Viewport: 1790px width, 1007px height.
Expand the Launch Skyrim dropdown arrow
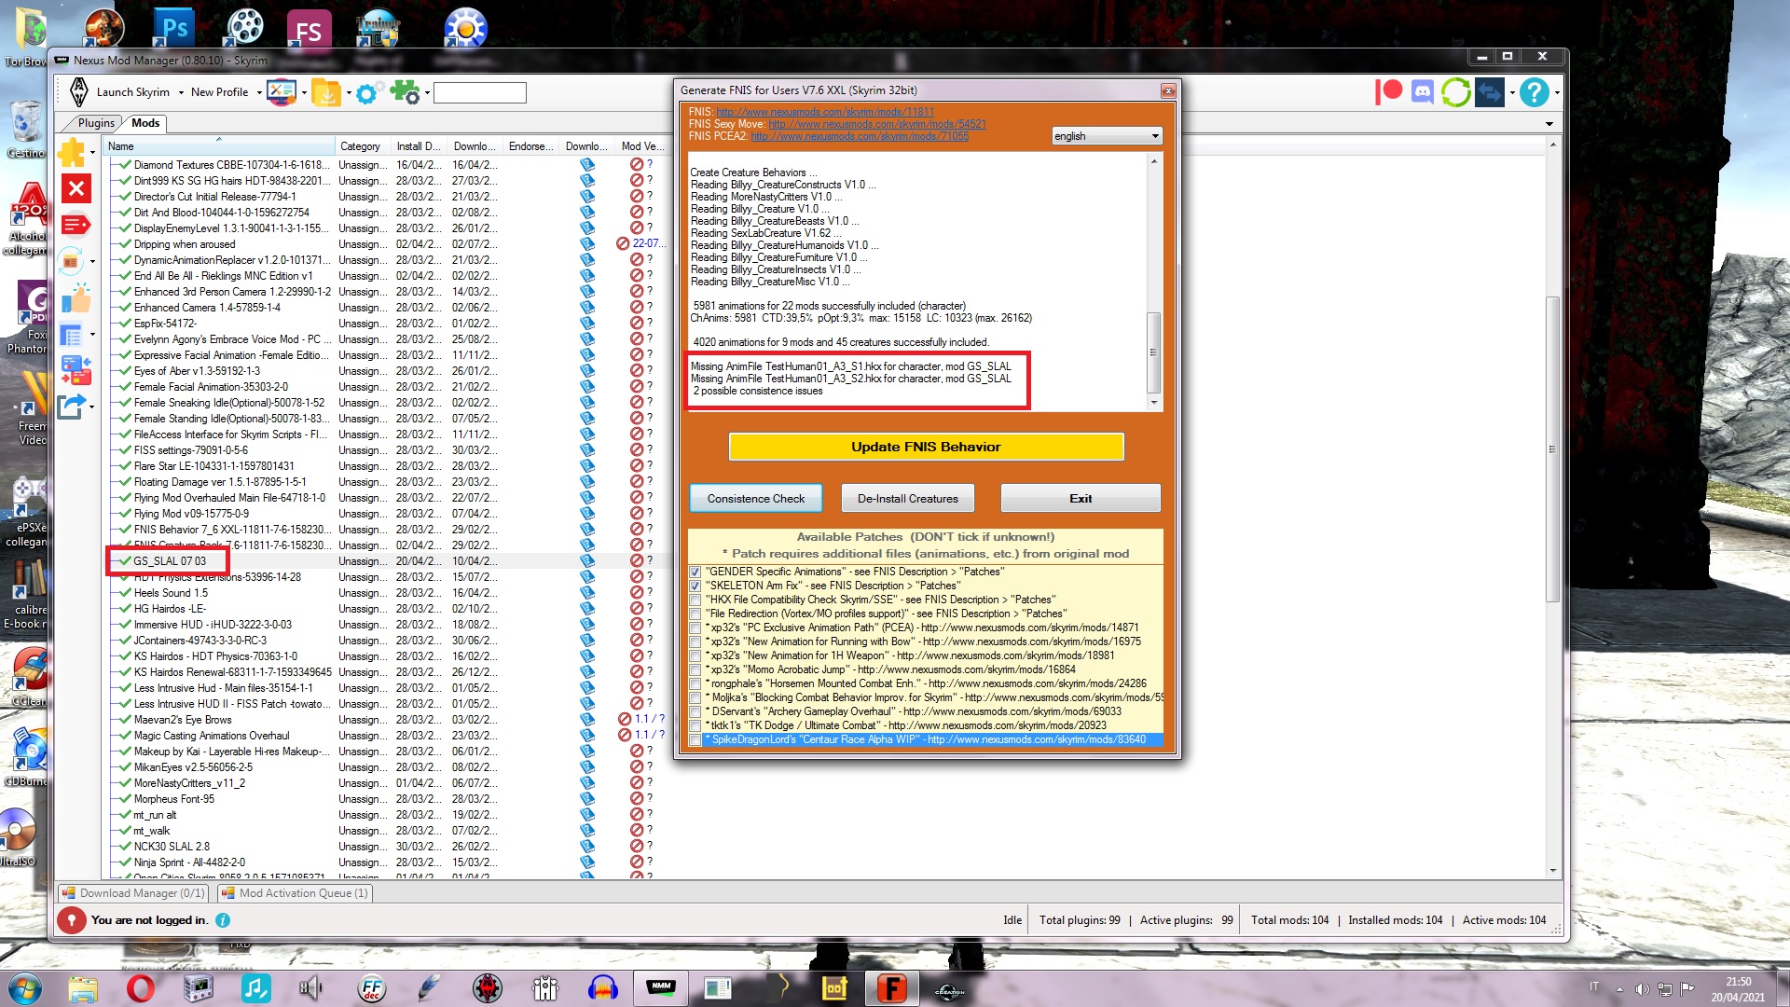point(181,93)
